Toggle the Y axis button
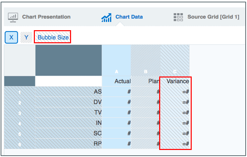The height and width of the screenshot is (157, 247). coord(26,37)
